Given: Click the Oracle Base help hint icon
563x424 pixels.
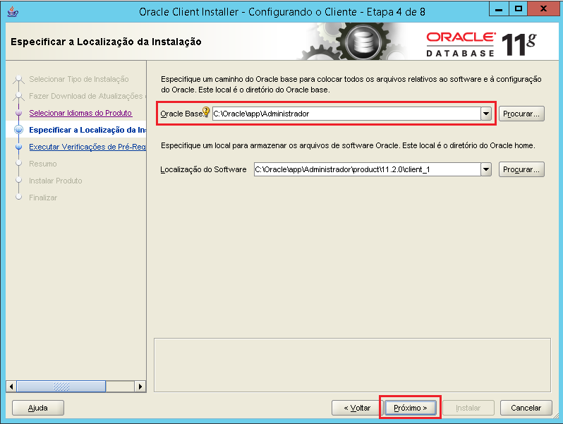Looking at the screenshot, I should point(206,111).
